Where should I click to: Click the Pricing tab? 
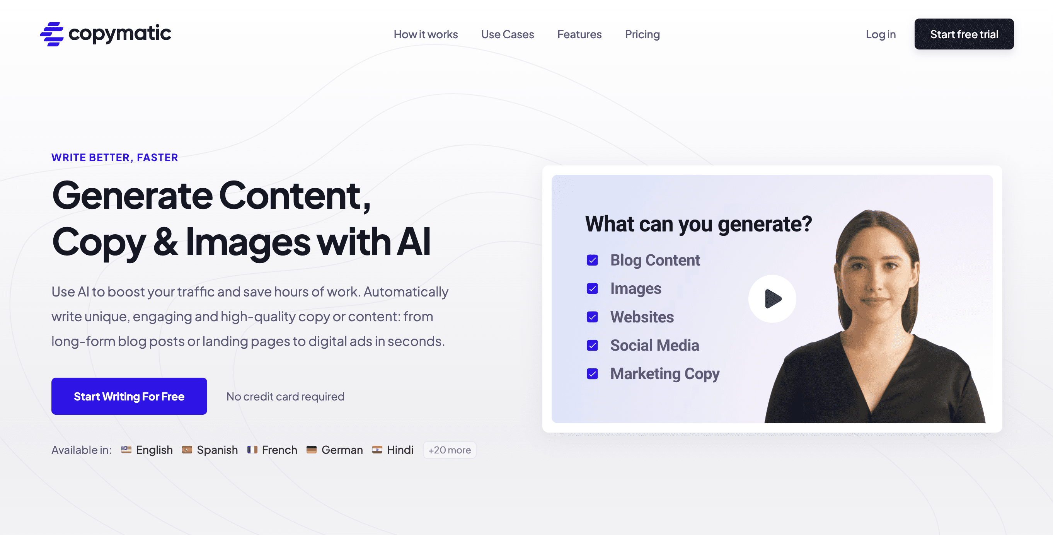click(642, 33)
